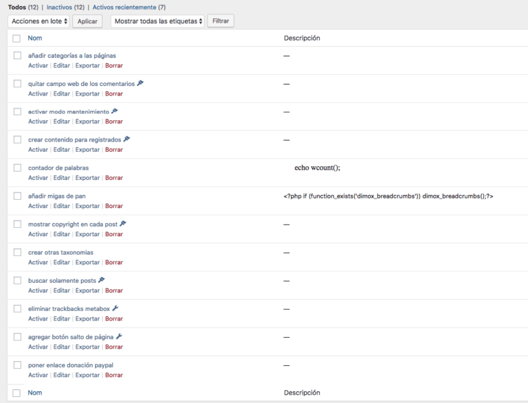This screenshot has height=403, width=528.
Task: Click pin icon beside buscar solamente posts
Action: [101, 280]
